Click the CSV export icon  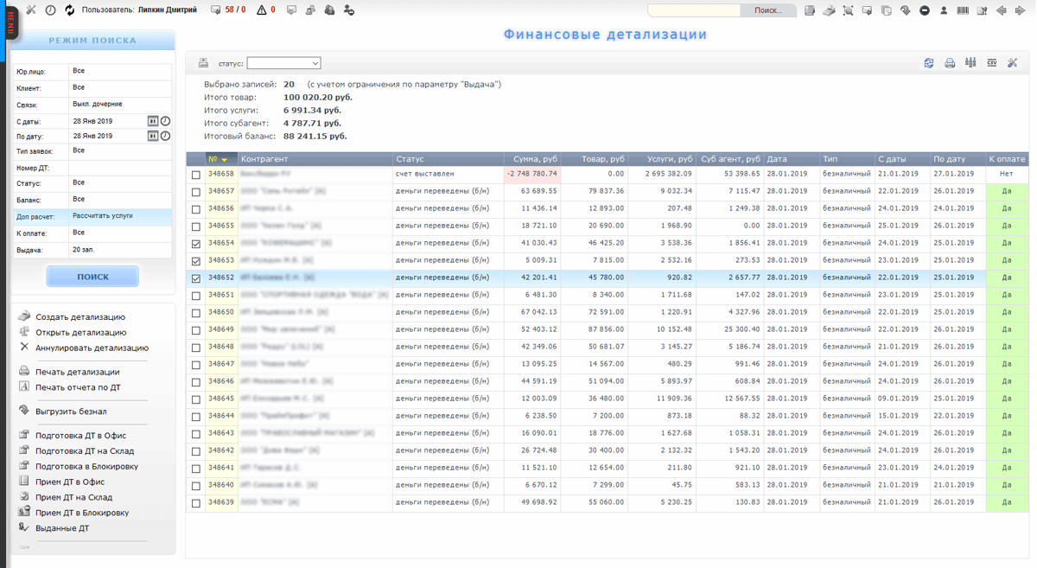point(991,63)
